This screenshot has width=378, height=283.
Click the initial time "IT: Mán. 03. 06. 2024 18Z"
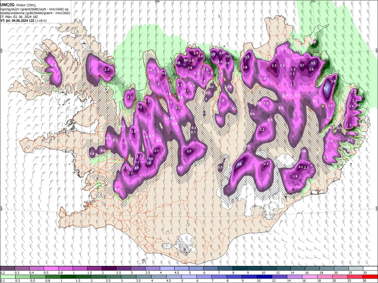coord(19,17)
